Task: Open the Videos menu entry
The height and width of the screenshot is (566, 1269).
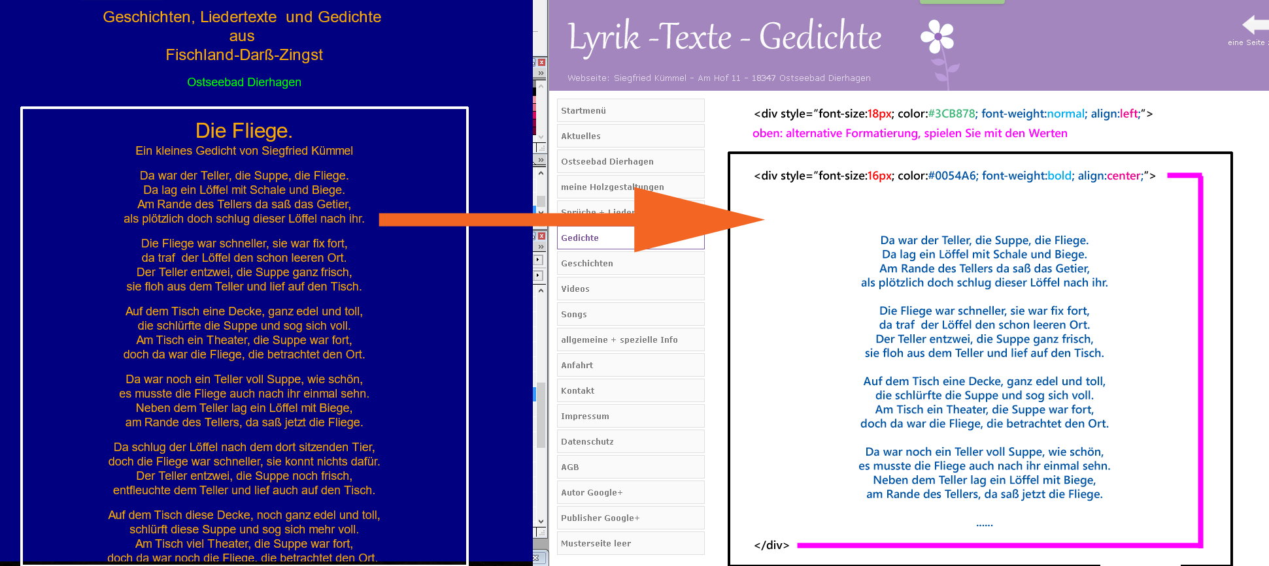Action: 630,289
